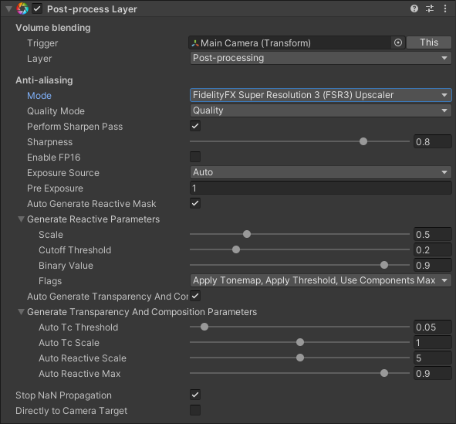Click the Binary Value slider handle
Viewport: 456px width, 424px height.
click(384, 265)
